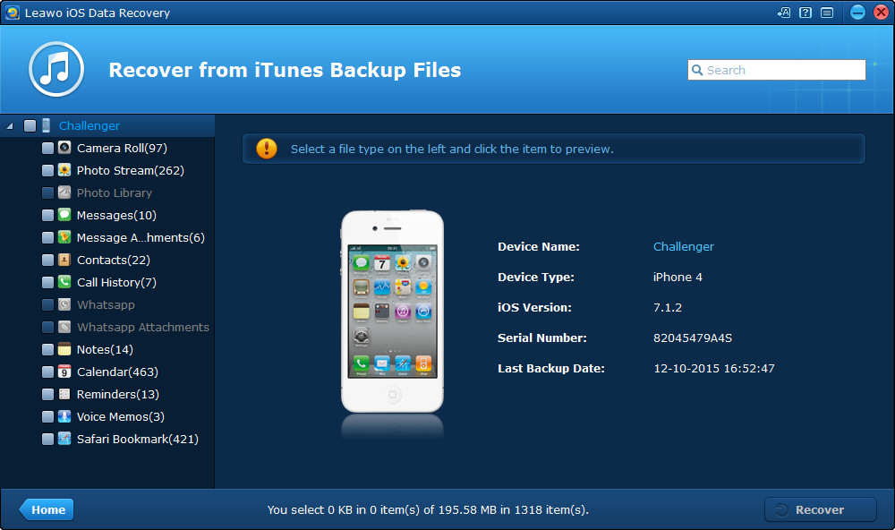Go back using the Home button

[x=47, y=509]
